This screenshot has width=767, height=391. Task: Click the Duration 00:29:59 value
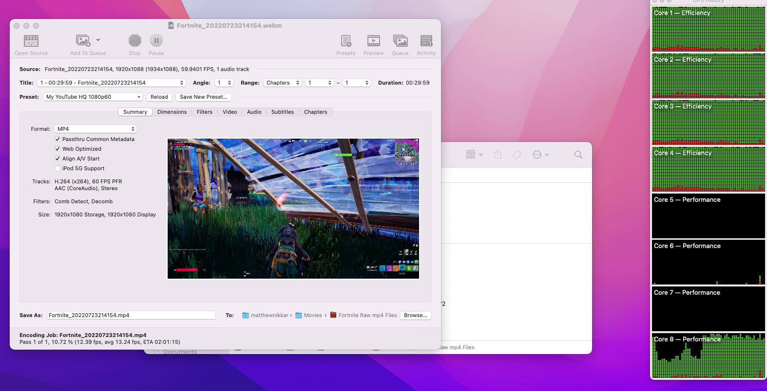coord(418,83)
